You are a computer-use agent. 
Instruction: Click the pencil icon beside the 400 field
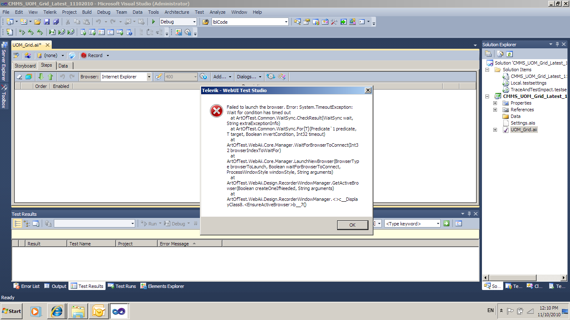(x=159, y=77)
